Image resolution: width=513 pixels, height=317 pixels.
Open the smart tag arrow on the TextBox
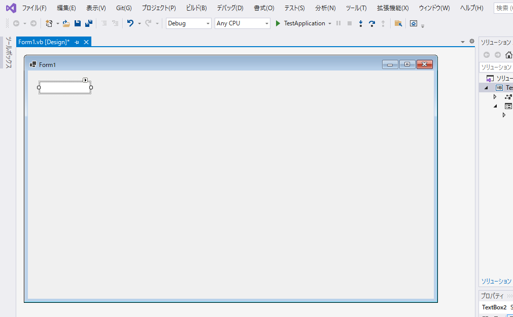[x=86, y=80]
